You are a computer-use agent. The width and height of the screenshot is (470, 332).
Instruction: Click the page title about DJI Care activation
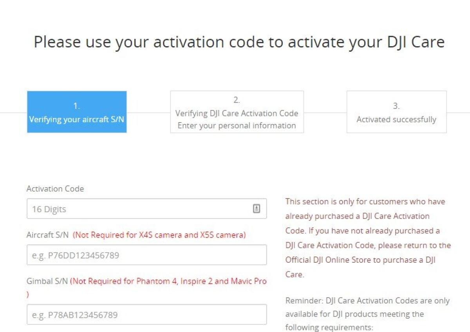(x=240, y=42)
